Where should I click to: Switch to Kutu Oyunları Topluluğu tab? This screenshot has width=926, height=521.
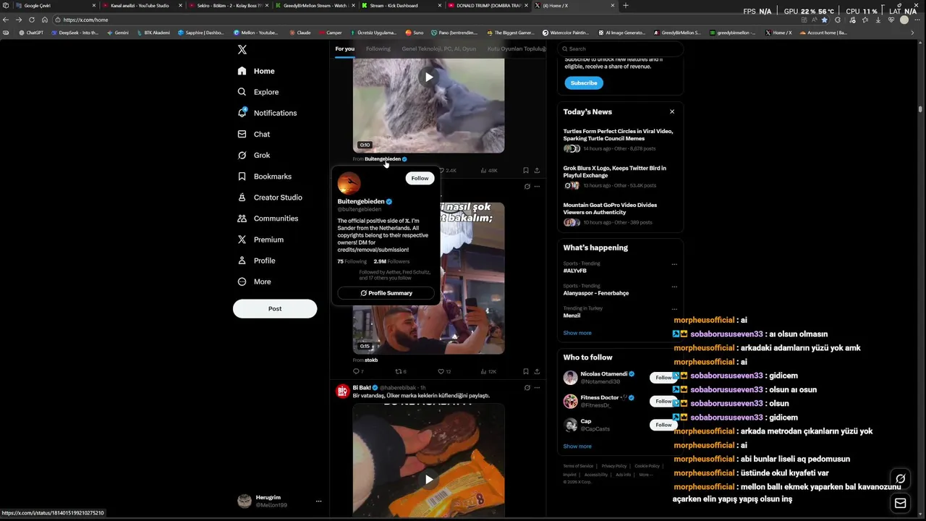click(x=517, y=48)
